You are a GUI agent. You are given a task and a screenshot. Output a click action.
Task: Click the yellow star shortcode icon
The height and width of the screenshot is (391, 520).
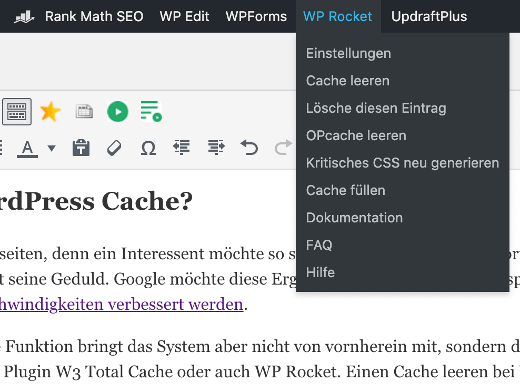click(51, 112)
